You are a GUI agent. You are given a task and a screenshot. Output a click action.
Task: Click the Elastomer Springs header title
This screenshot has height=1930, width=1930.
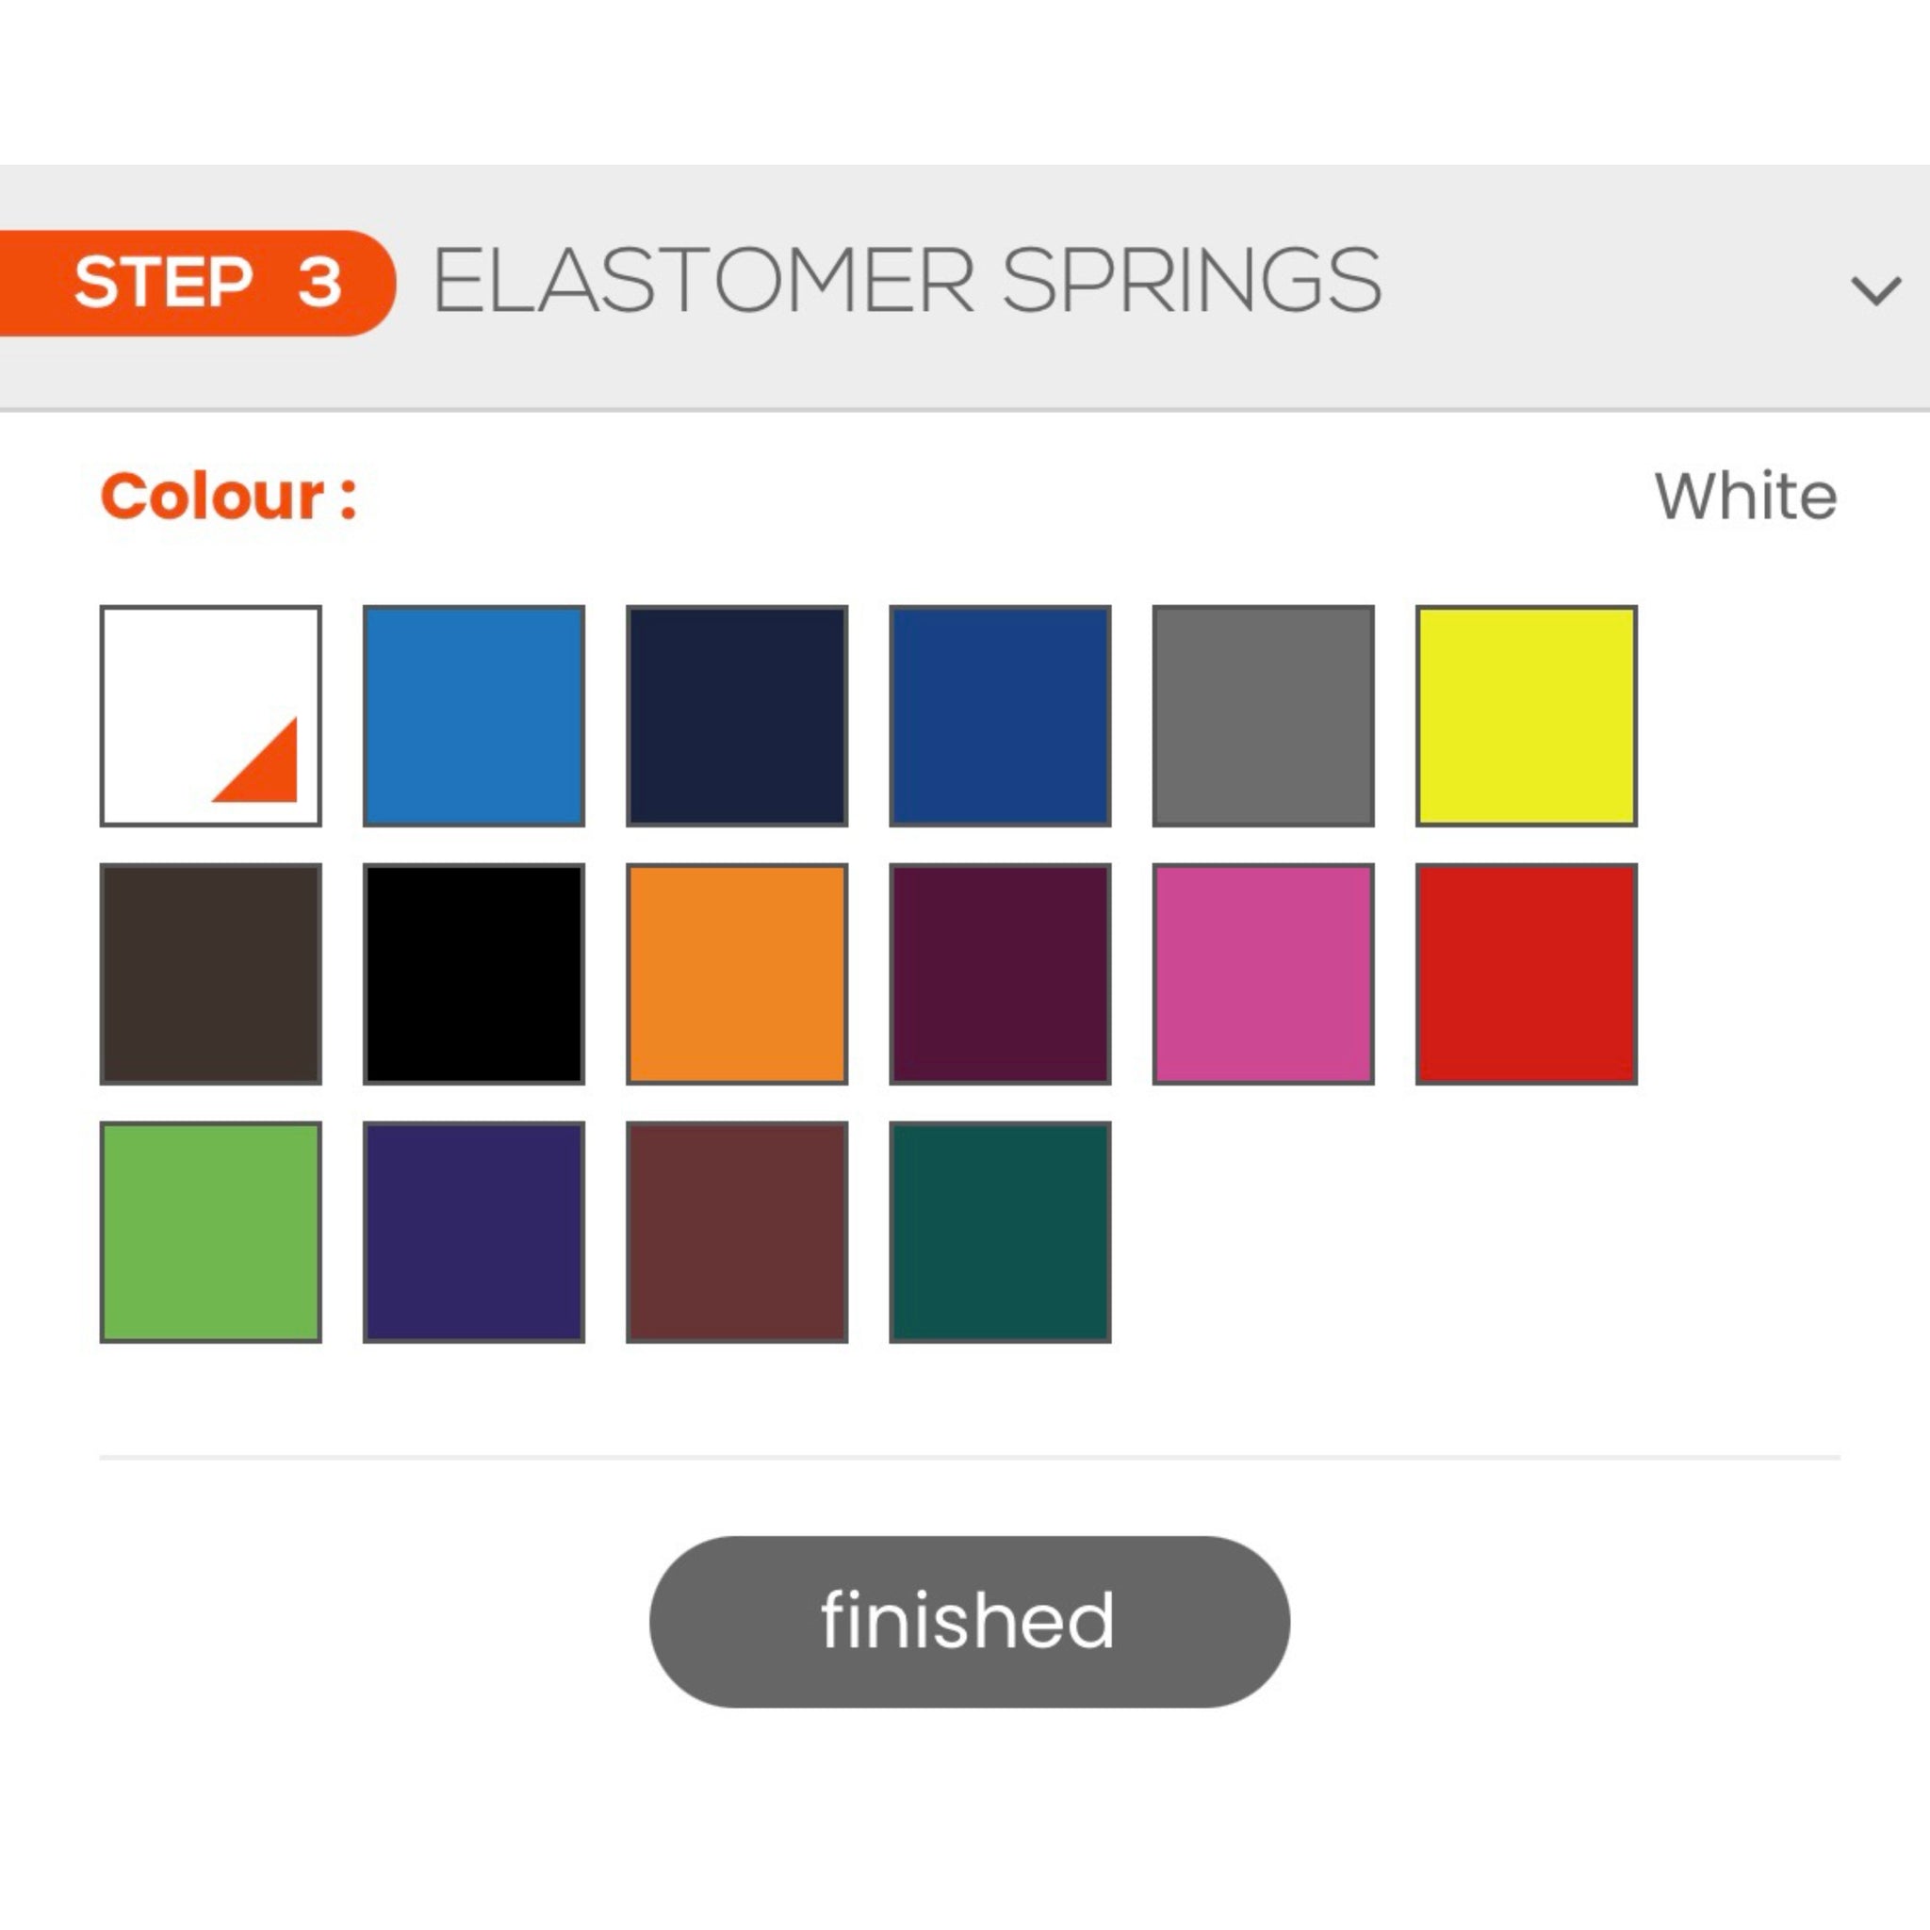(906, 281)
